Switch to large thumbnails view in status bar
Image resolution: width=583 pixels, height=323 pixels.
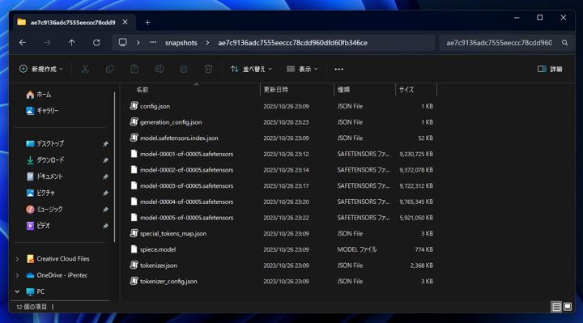tap(568, 307)
